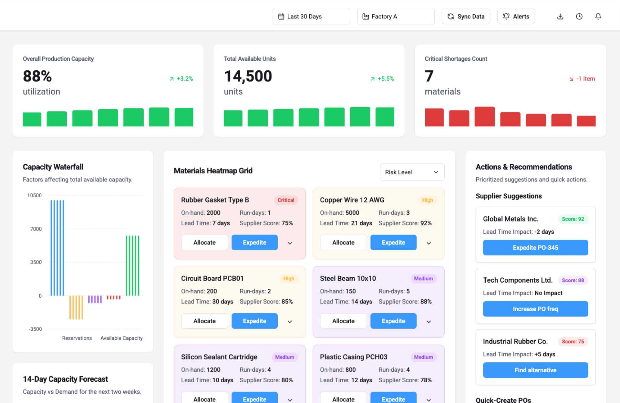The width and height of the screenshot is (620, 403).
Task: Click Find alternative for Industrial Rubber Co.
Action: point(535,370)
